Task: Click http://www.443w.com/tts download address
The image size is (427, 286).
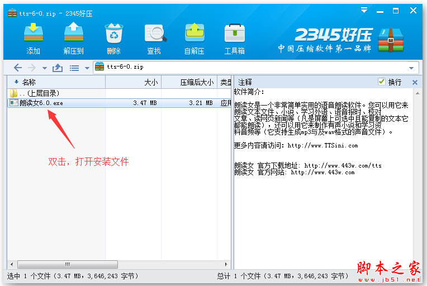Action: pos(343,165)
